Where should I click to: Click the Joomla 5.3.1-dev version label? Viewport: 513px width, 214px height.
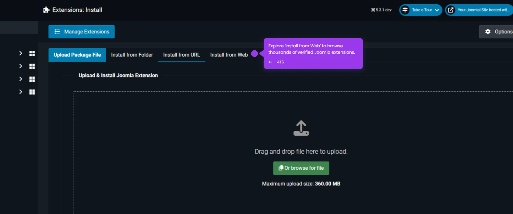click(381, 10)
